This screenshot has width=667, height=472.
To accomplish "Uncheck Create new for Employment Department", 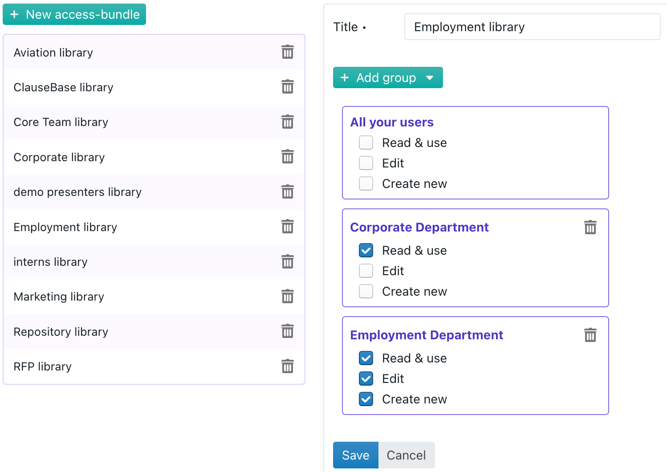I will click(366, 399).
